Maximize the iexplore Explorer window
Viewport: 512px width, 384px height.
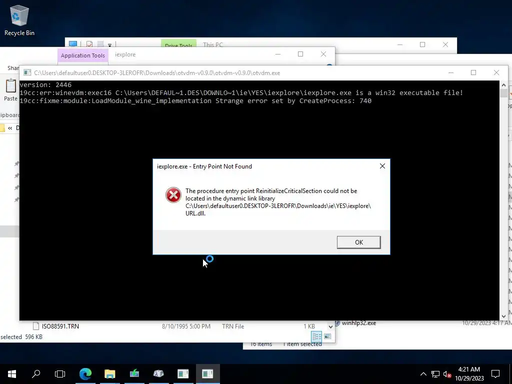pyautogui.click(x=300, y=54)
